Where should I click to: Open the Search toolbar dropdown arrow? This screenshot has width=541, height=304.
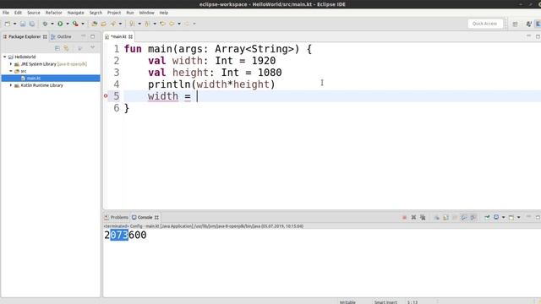point(120,24)
